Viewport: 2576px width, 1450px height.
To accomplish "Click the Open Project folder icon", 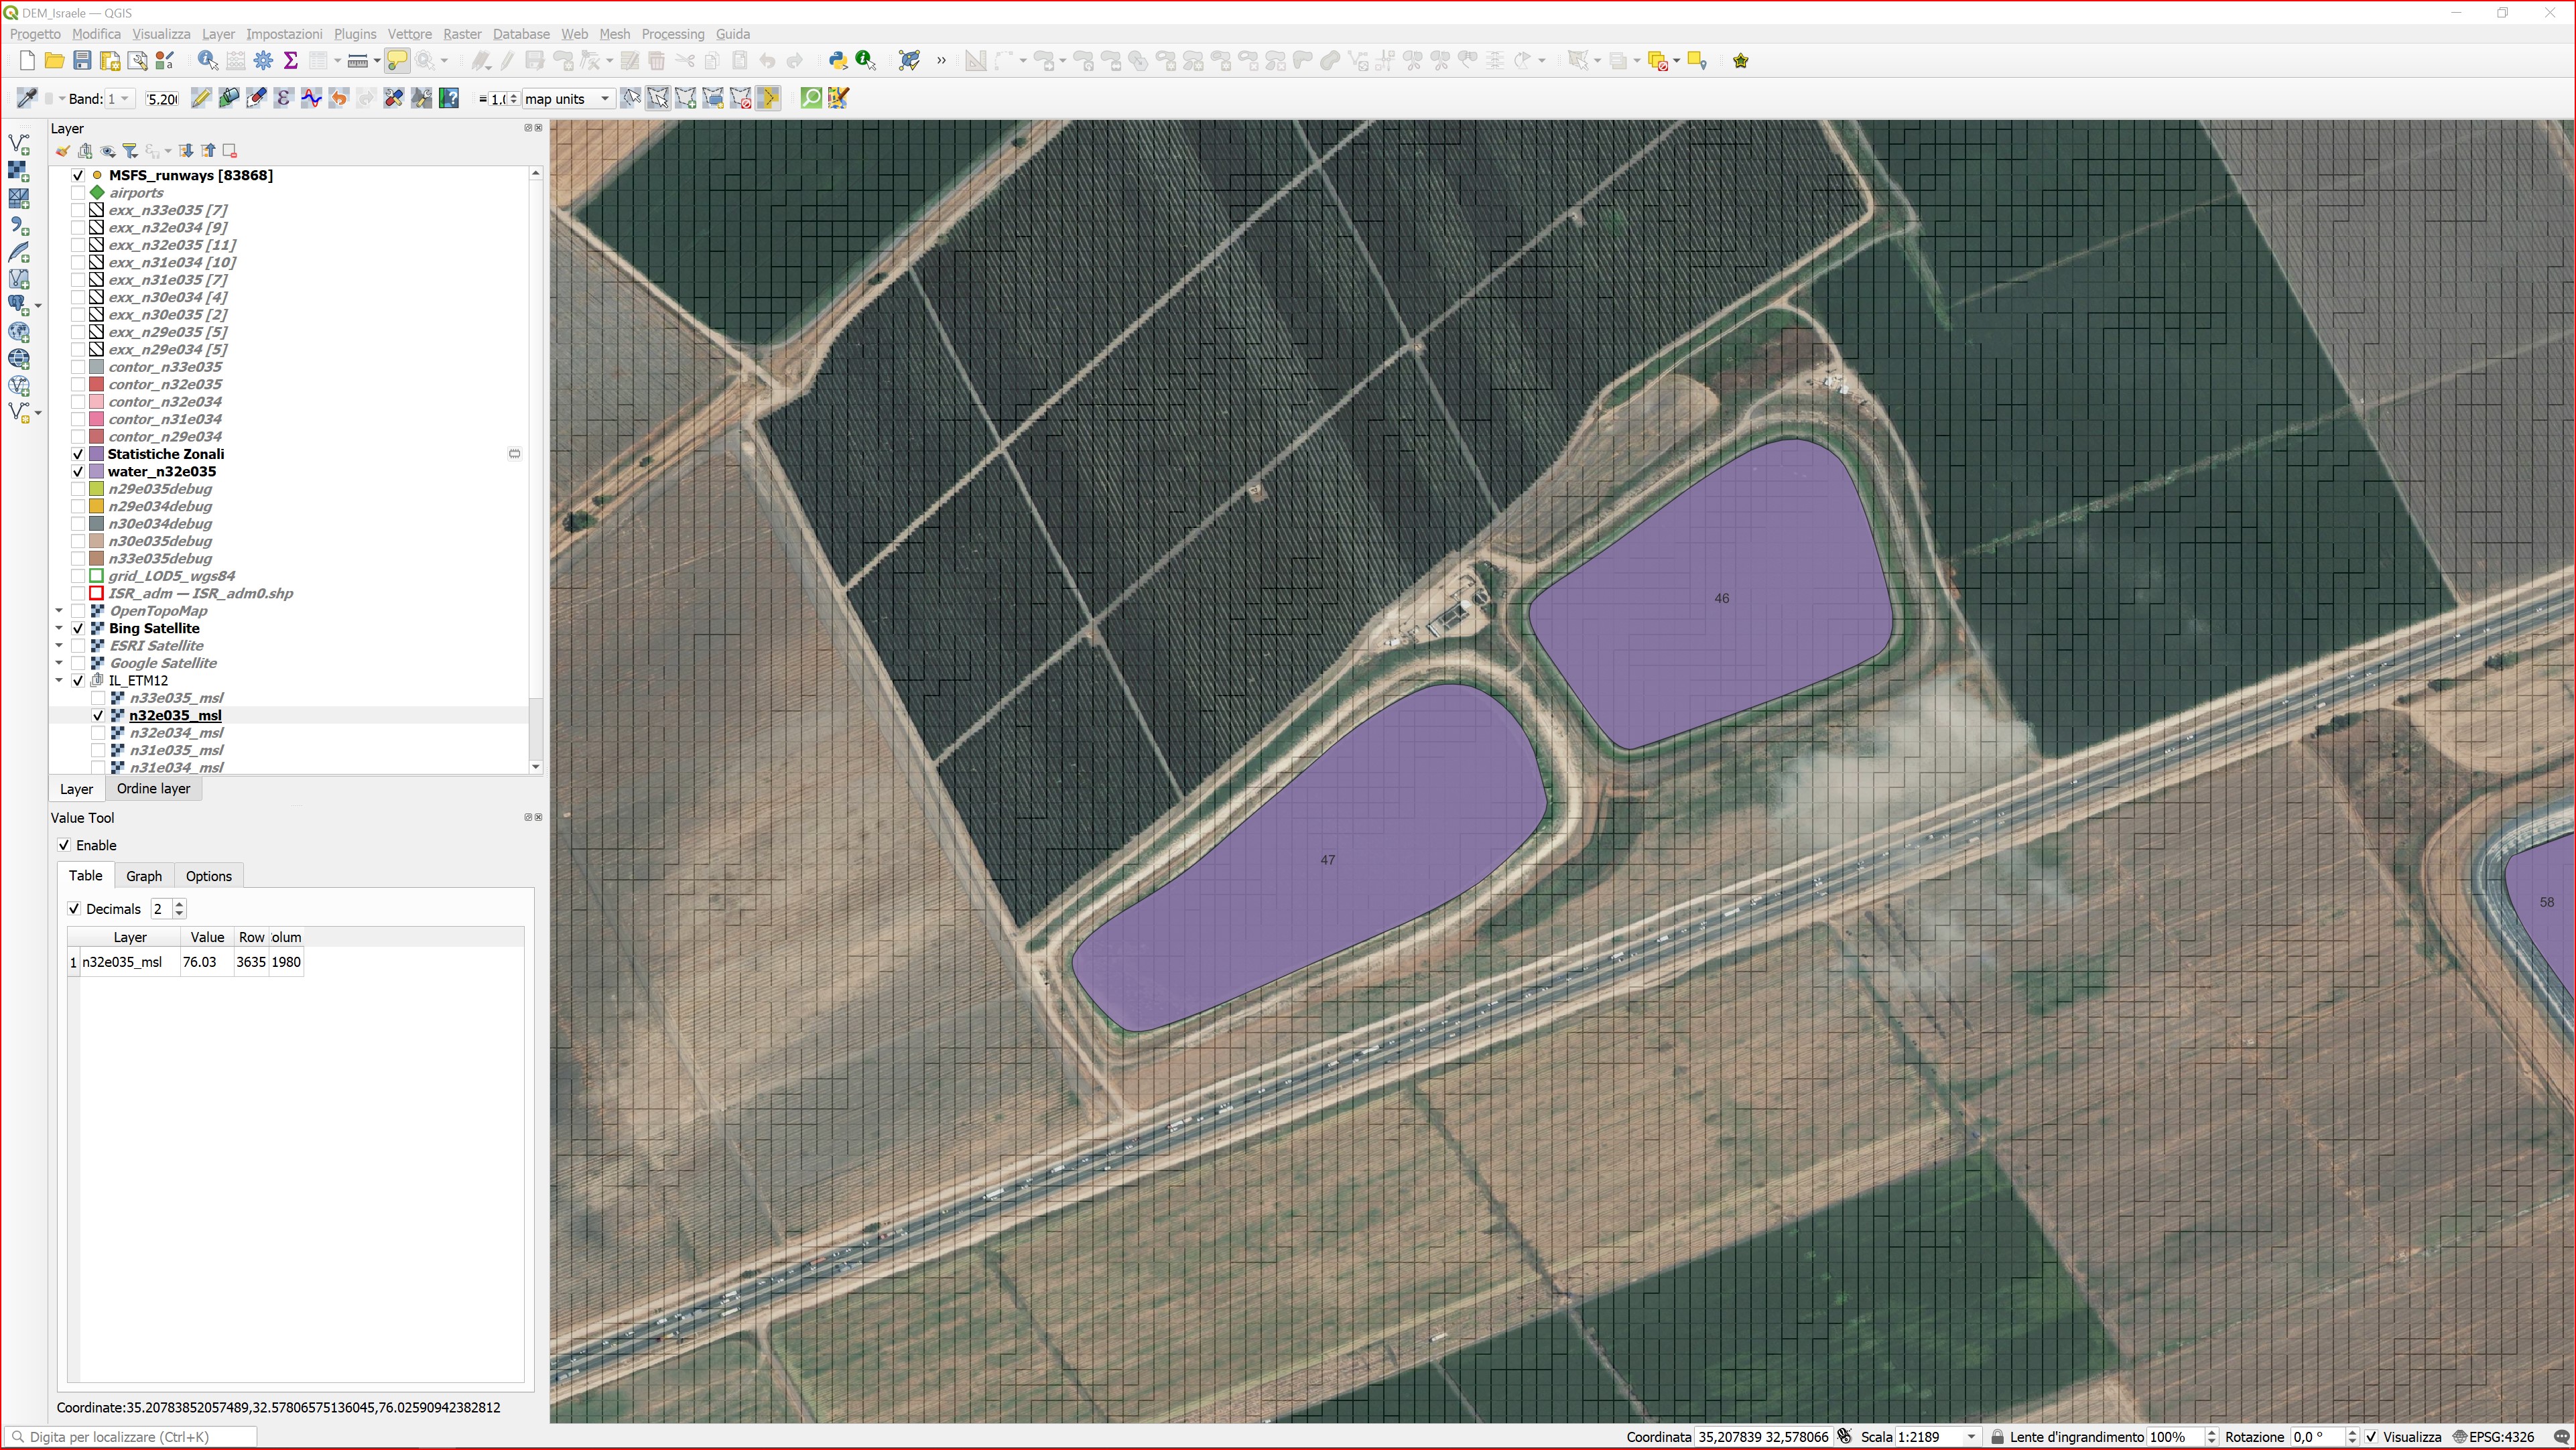I will 54,61.
